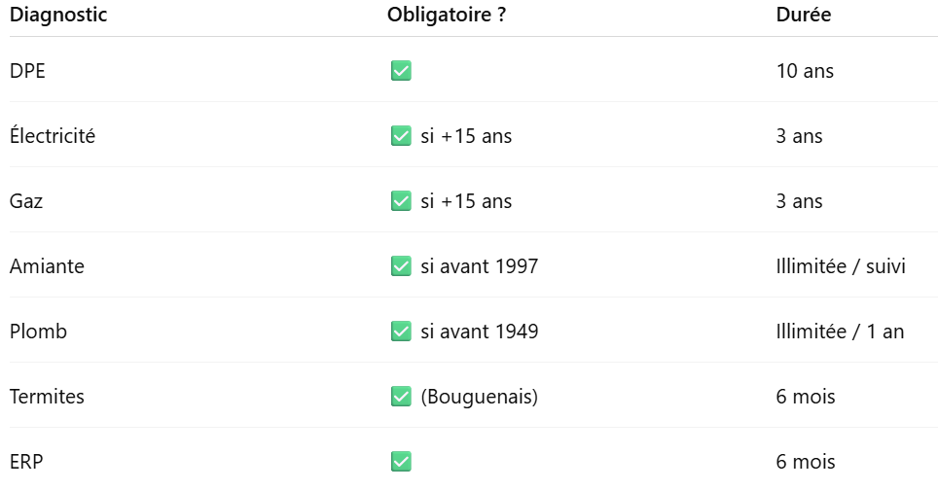The image size is (938, 490).
Task: Click the green checkmark in the Électricité row
Action: 400,136
